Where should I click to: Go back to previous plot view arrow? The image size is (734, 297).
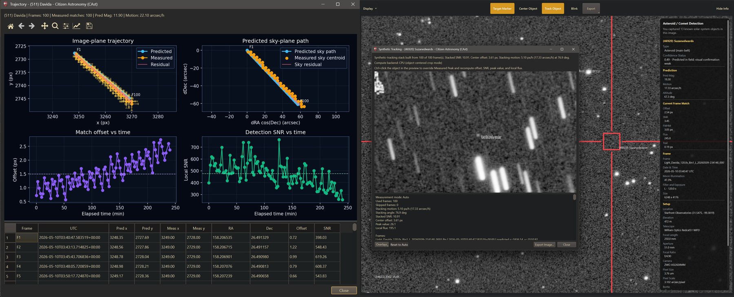tap(21, 26)
